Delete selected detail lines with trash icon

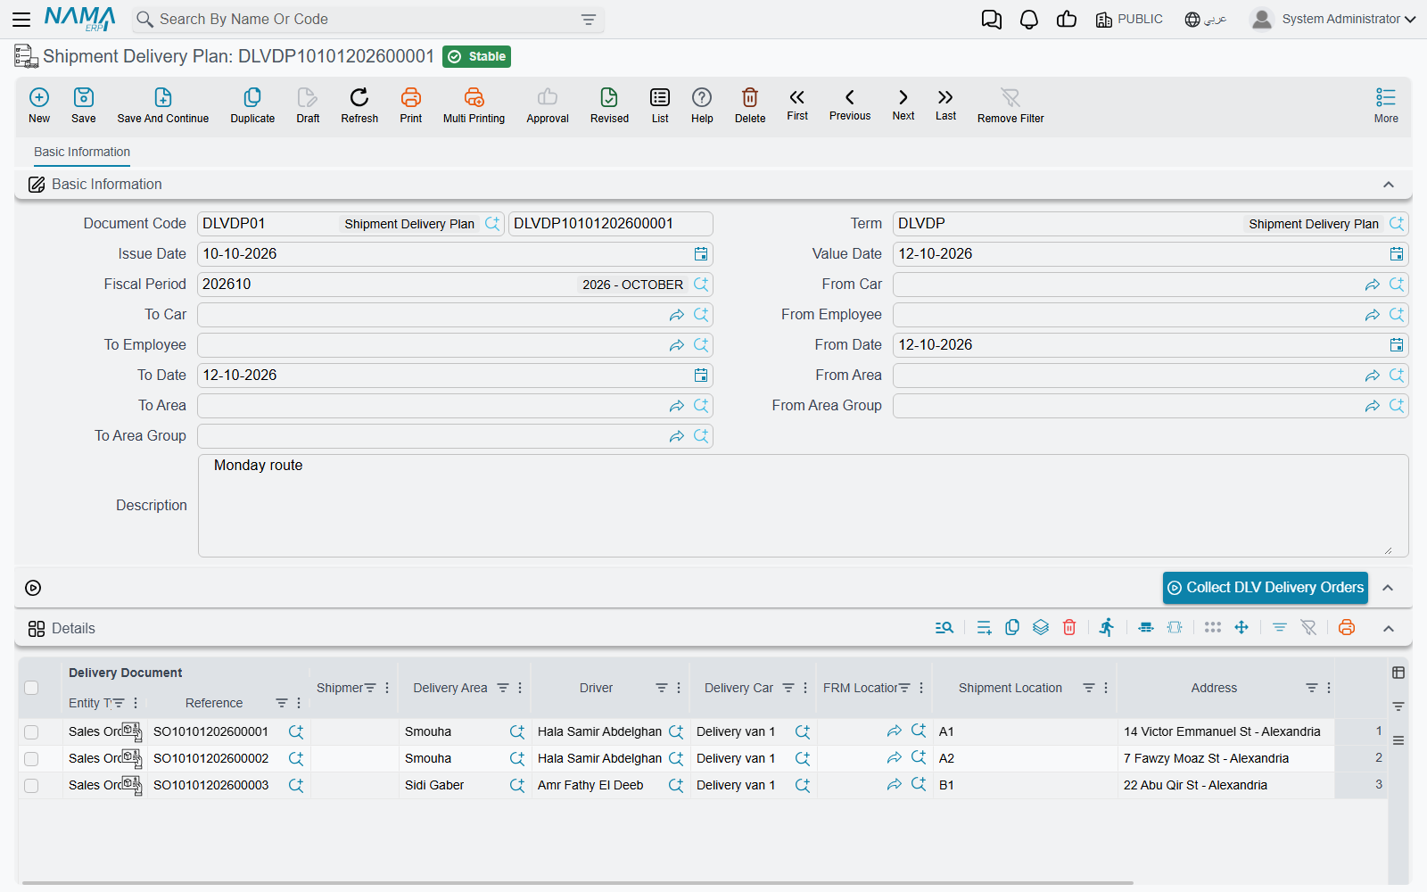(1069, 628)
